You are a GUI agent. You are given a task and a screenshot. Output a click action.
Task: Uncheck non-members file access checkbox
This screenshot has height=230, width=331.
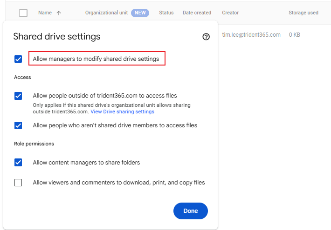18,125
